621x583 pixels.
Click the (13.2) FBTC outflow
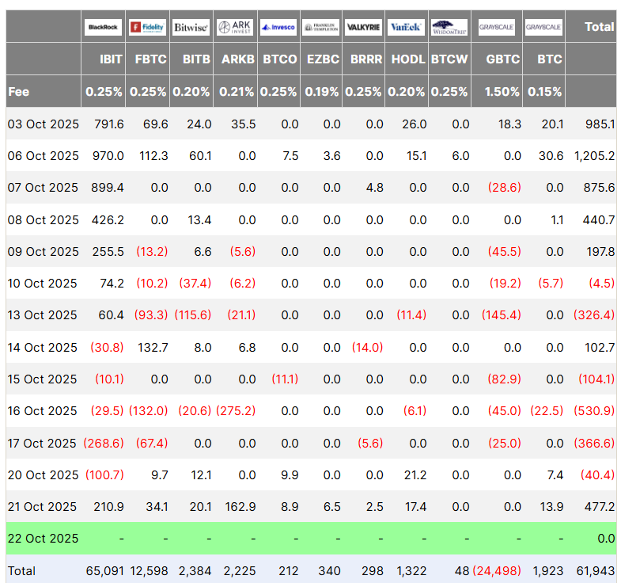[x=152, y=251]
